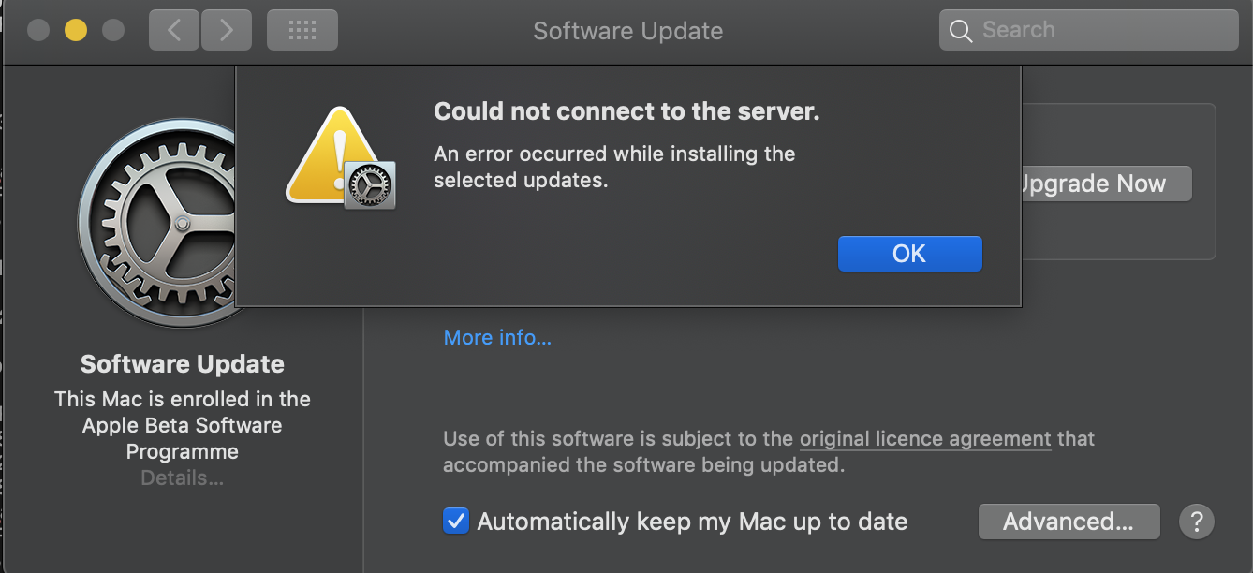Click the magnifying glass search icon
1253x573 pixels.
pos(960,31)
